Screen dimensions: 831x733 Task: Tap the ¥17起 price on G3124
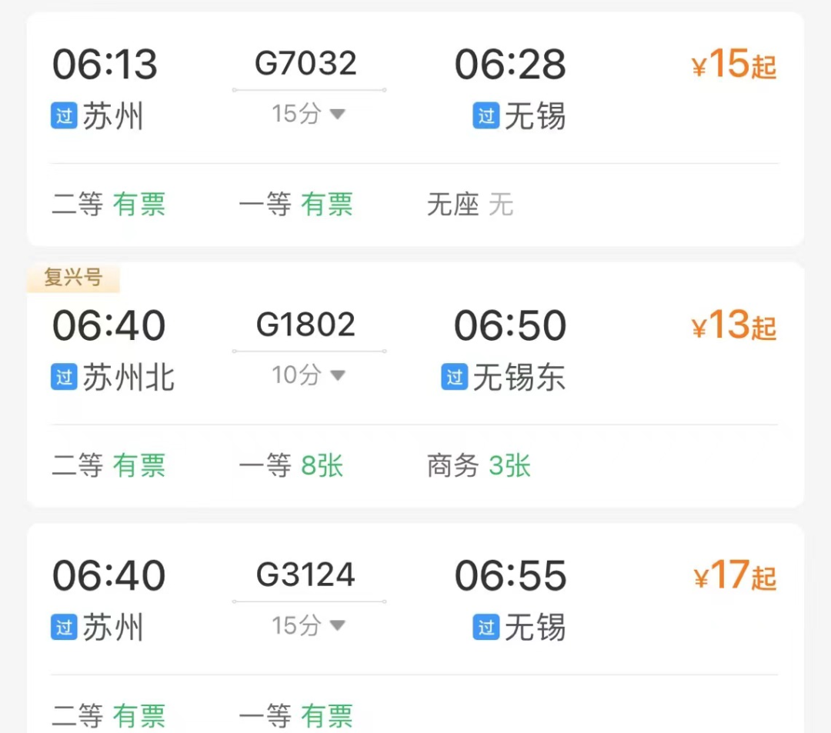click(734, 576)
